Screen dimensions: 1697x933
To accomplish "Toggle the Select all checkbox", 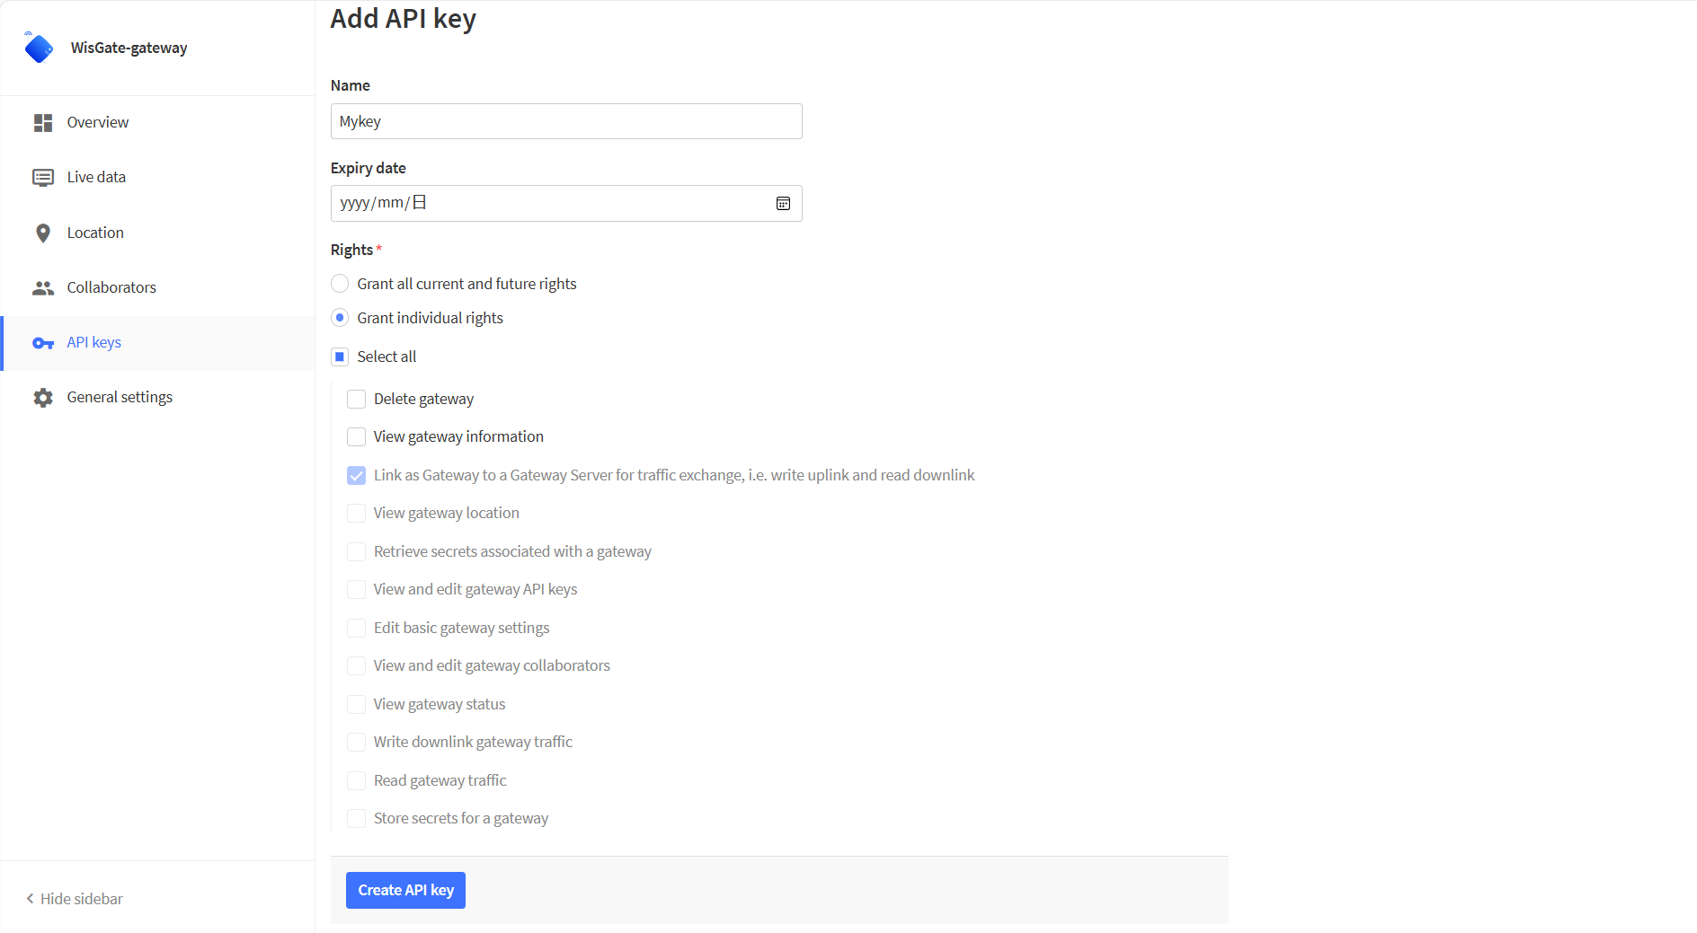I will (340, 357).
